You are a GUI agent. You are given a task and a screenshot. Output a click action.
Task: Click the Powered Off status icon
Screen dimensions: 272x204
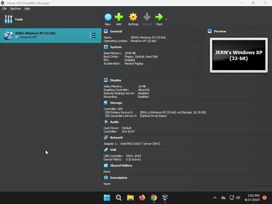pyautogui.click(x=17, y=37)
